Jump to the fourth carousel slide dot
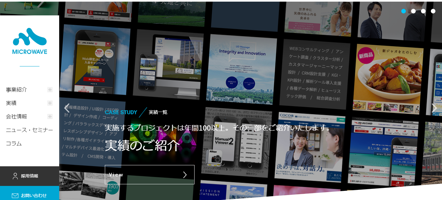 point(433,11)
